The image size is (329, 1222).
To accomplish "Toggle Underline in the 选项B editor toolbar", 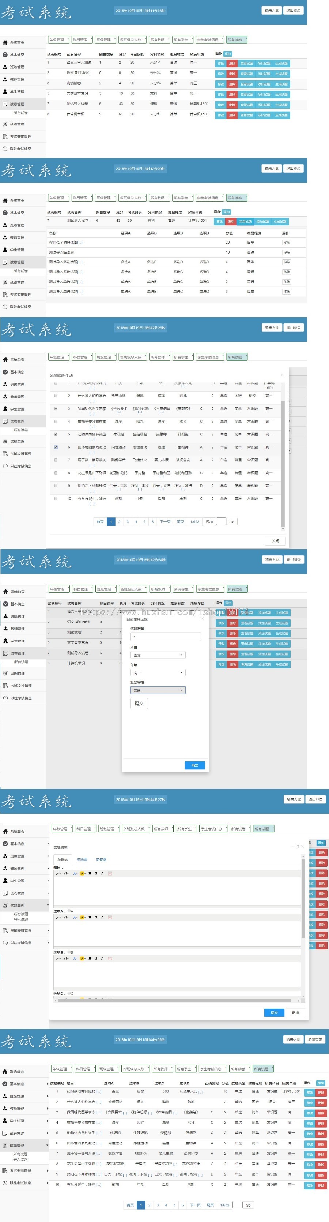I will pyautogui.click(x=96, y=958).
